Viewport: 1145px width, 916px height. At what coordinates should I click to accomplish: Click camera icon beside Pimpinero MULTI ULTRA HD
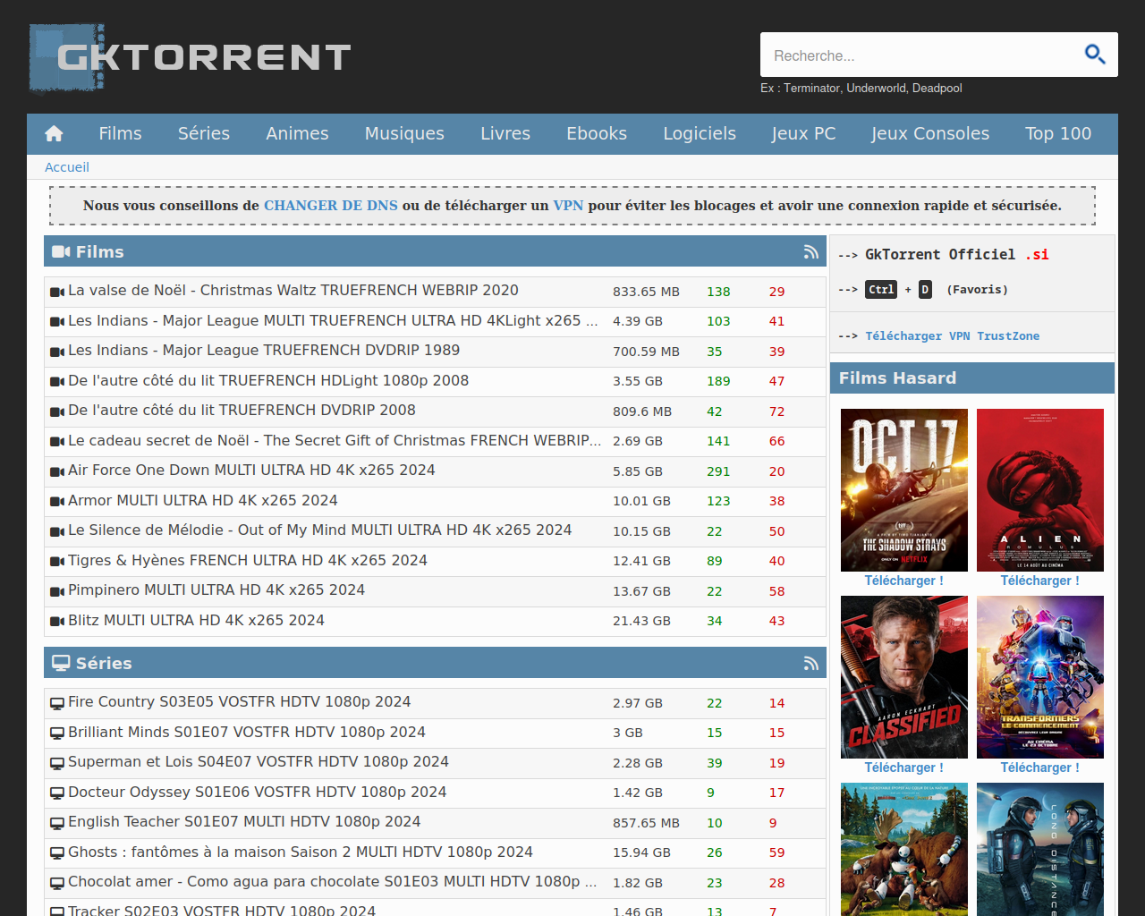(x=57, y=591)
